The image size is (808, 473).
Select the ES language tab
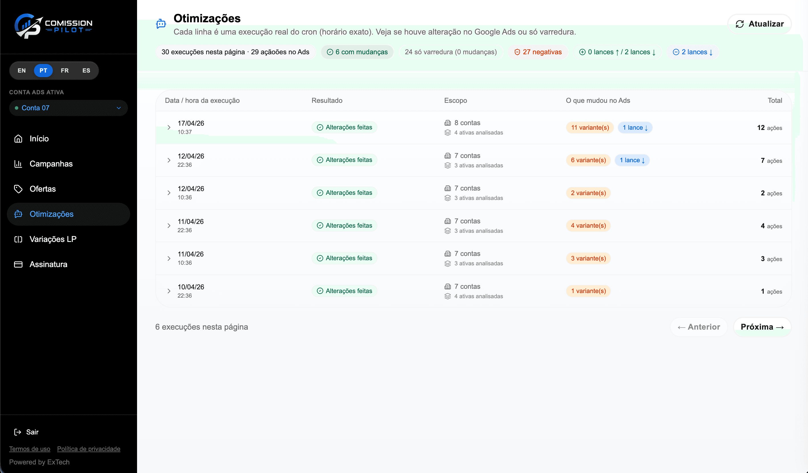(86, 70)
